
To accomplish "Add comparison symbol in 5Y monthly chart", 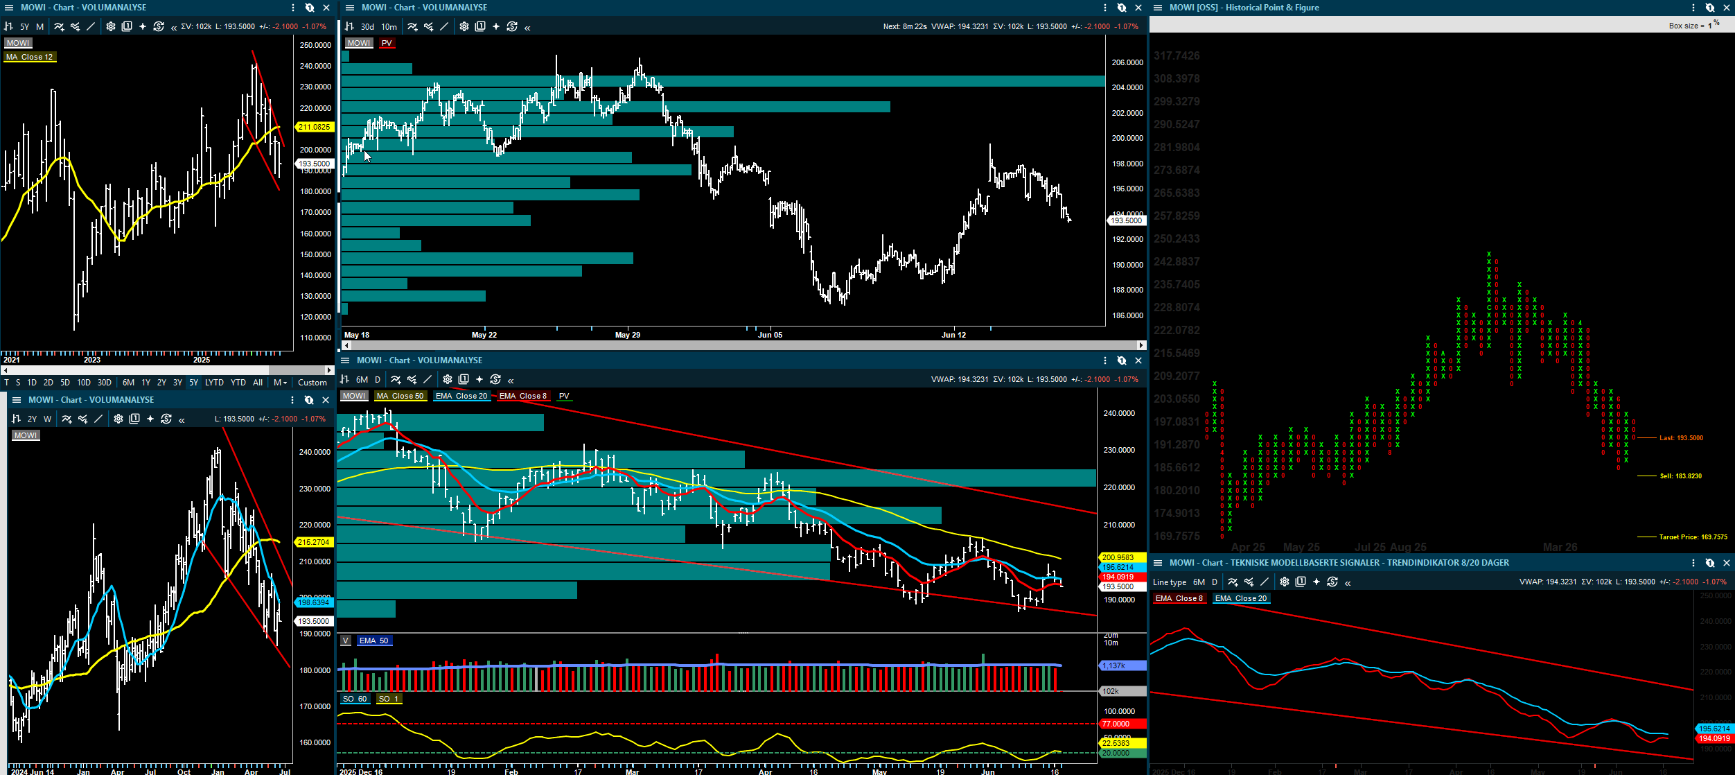I will click(75, 26).
